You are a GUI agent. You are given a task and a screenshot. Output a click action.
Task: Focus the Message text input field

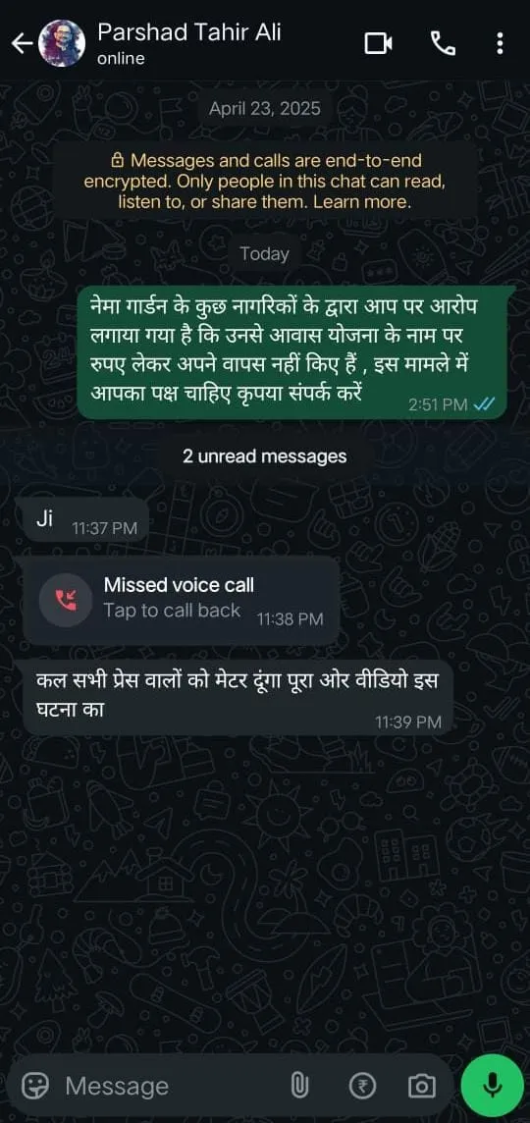(x=172, y=1087)
